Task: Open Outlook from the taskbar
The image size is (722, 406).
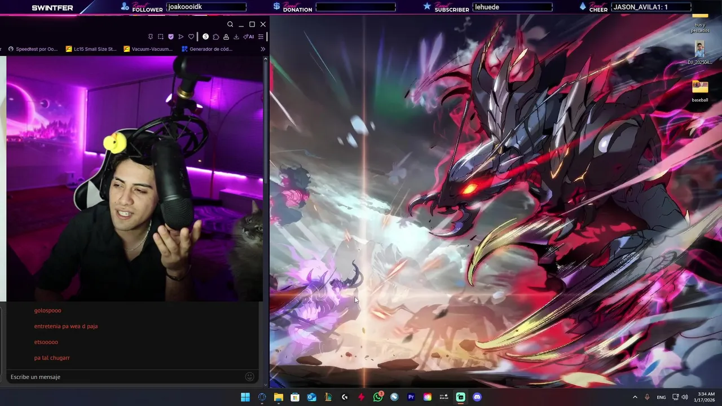Action: pyautogui.click(x=311, y=397)
